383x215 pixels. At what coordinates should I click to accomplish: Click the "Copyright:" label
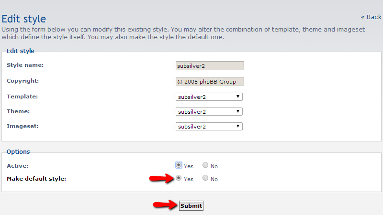[x=23, y=81]
